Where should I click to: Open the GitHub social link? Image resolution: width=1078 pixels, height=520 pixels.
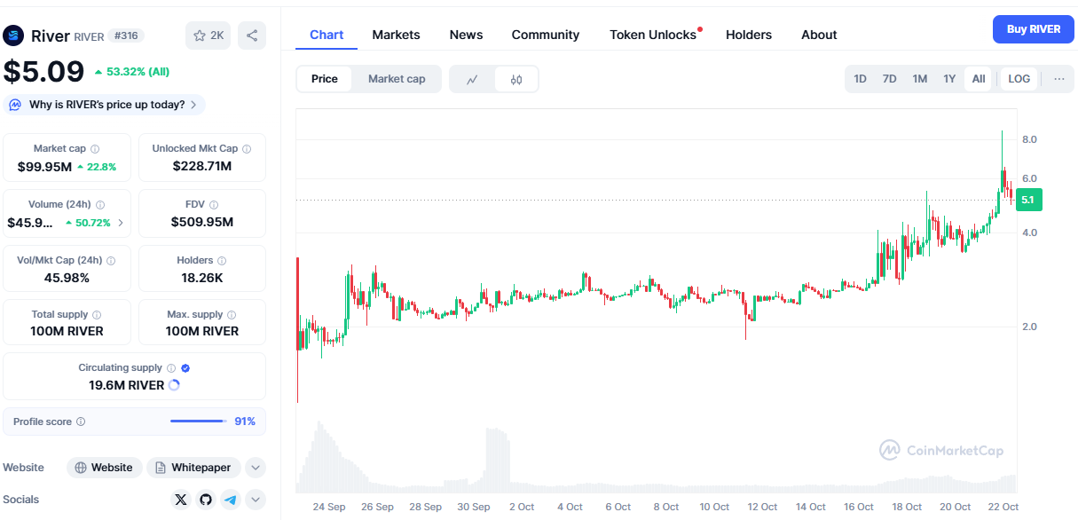pyautogui.click(x=206, y=500)
